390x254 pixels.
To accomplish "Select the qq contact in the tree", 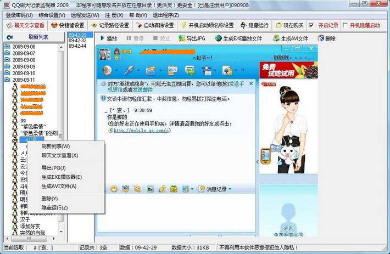I will (x=23, y=120).
